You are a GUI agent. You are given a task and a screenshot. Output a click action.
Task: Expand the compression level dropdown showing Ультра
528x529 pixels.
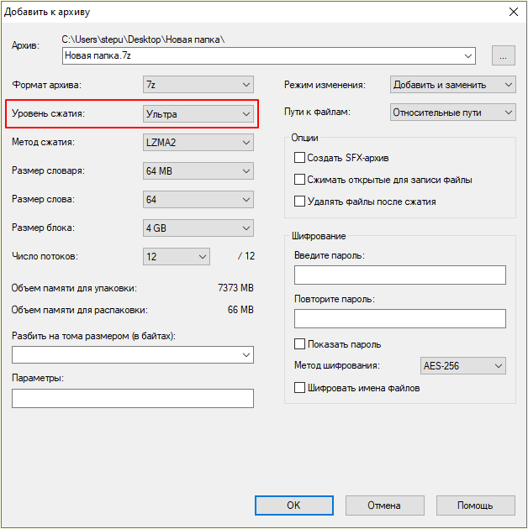[198, 113]
